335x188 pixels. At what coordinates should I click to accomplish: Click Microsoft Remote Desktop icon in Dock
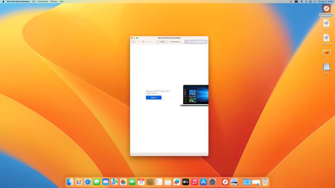225,182
